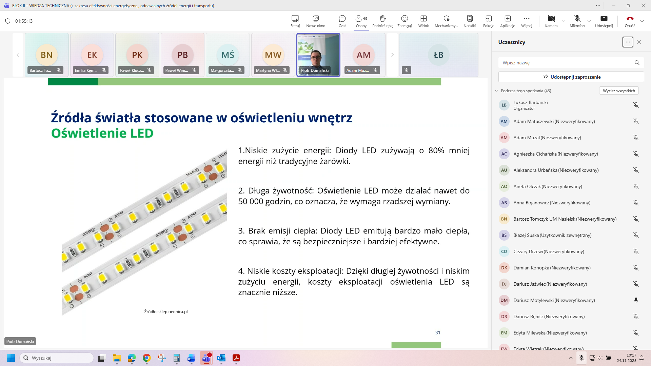Viewport: 651px width, 366px height.
Task: Click the Udostępnij share screen icon
Action: point(604,21)
